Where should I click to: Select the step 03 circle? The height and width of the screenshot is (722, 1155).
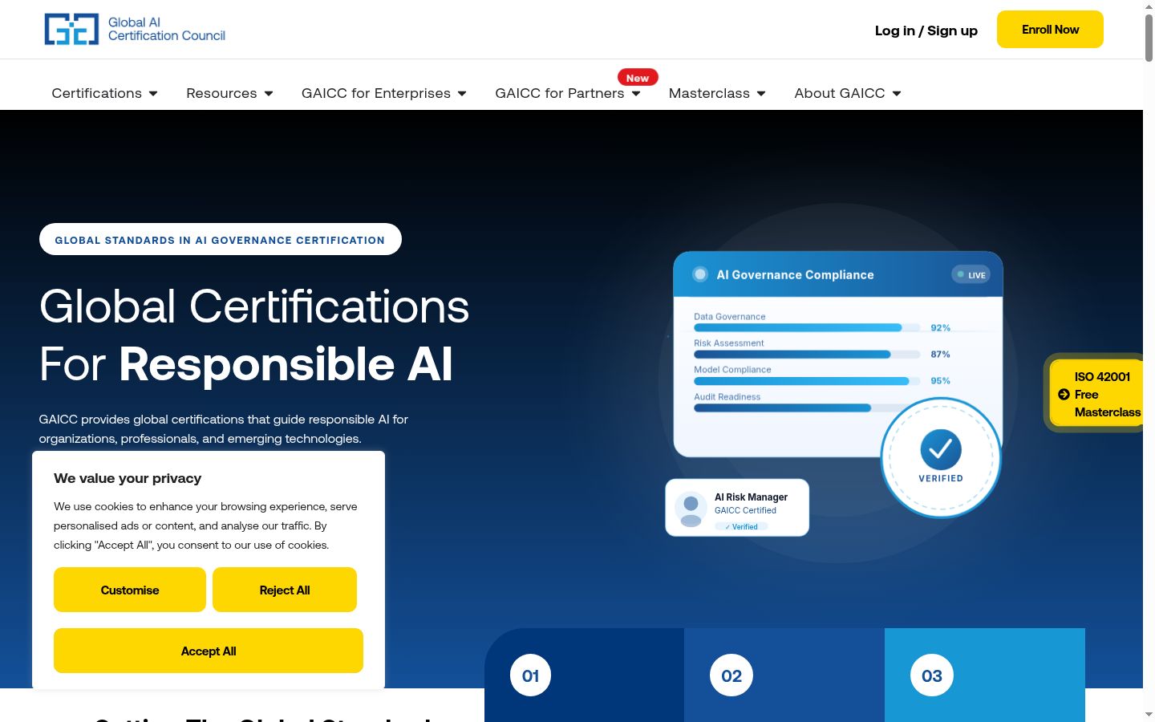(932, 675)
